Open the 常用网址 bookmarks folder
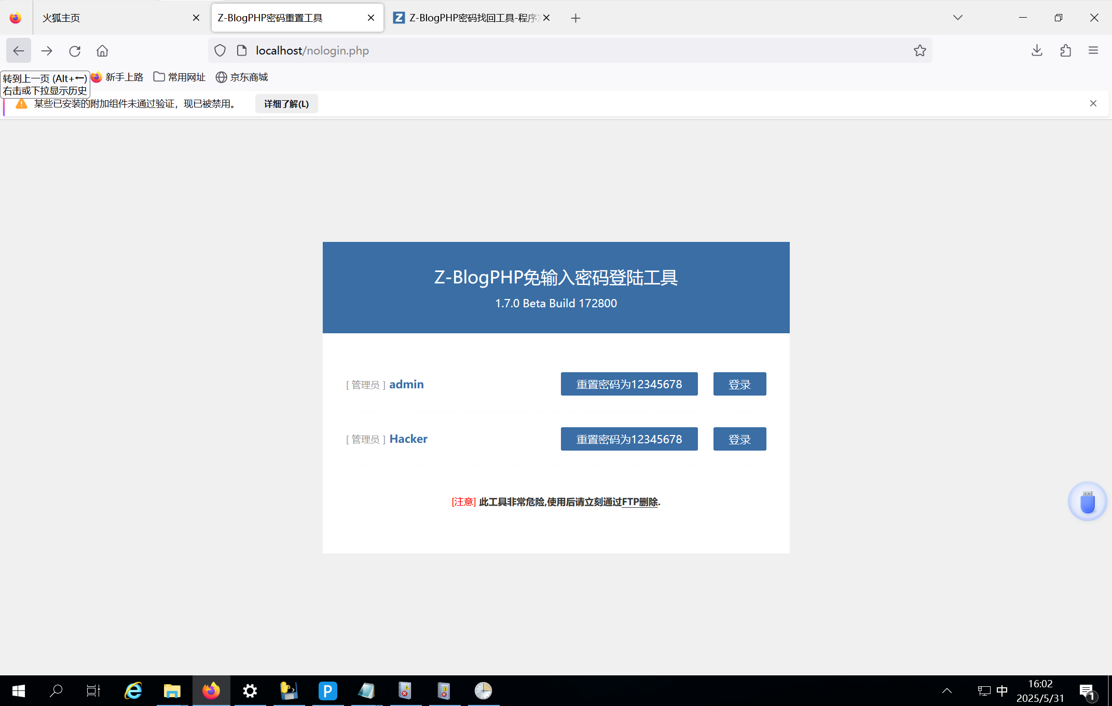The height and width of the screenshot is (706, 1112). point(180,77)
